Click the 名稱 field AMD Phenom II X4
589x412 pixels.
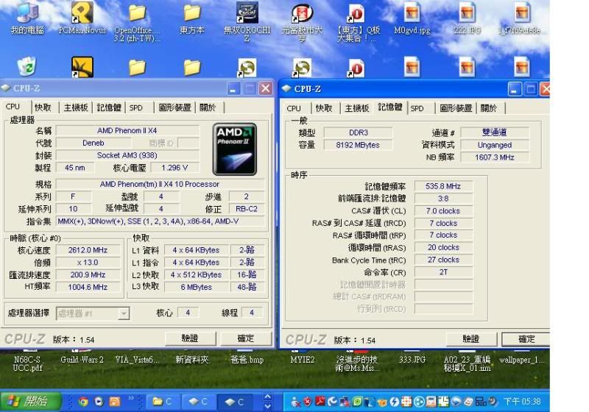point(127,130)
